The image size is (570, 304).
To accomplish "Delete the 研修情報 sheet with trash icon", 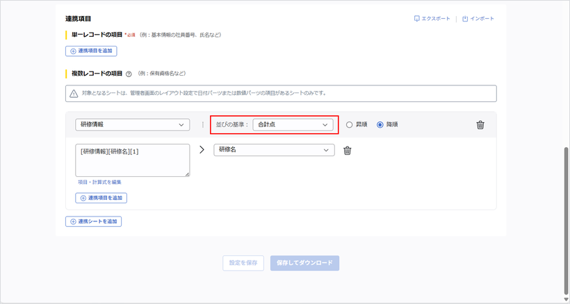I will click(480, 125).
